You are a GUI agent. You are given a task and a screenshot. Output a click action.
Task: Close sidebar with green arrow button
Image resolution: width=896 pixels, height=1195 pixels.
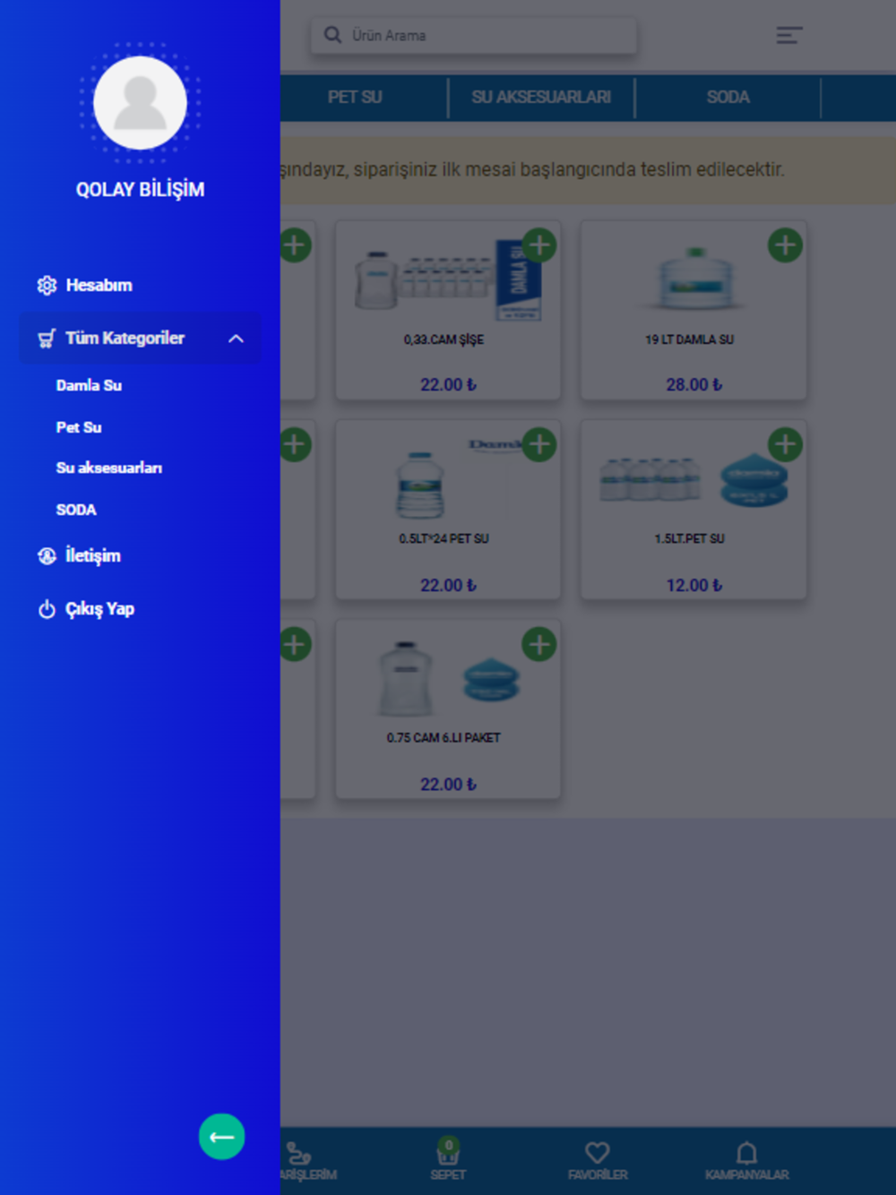(222, 1137)
